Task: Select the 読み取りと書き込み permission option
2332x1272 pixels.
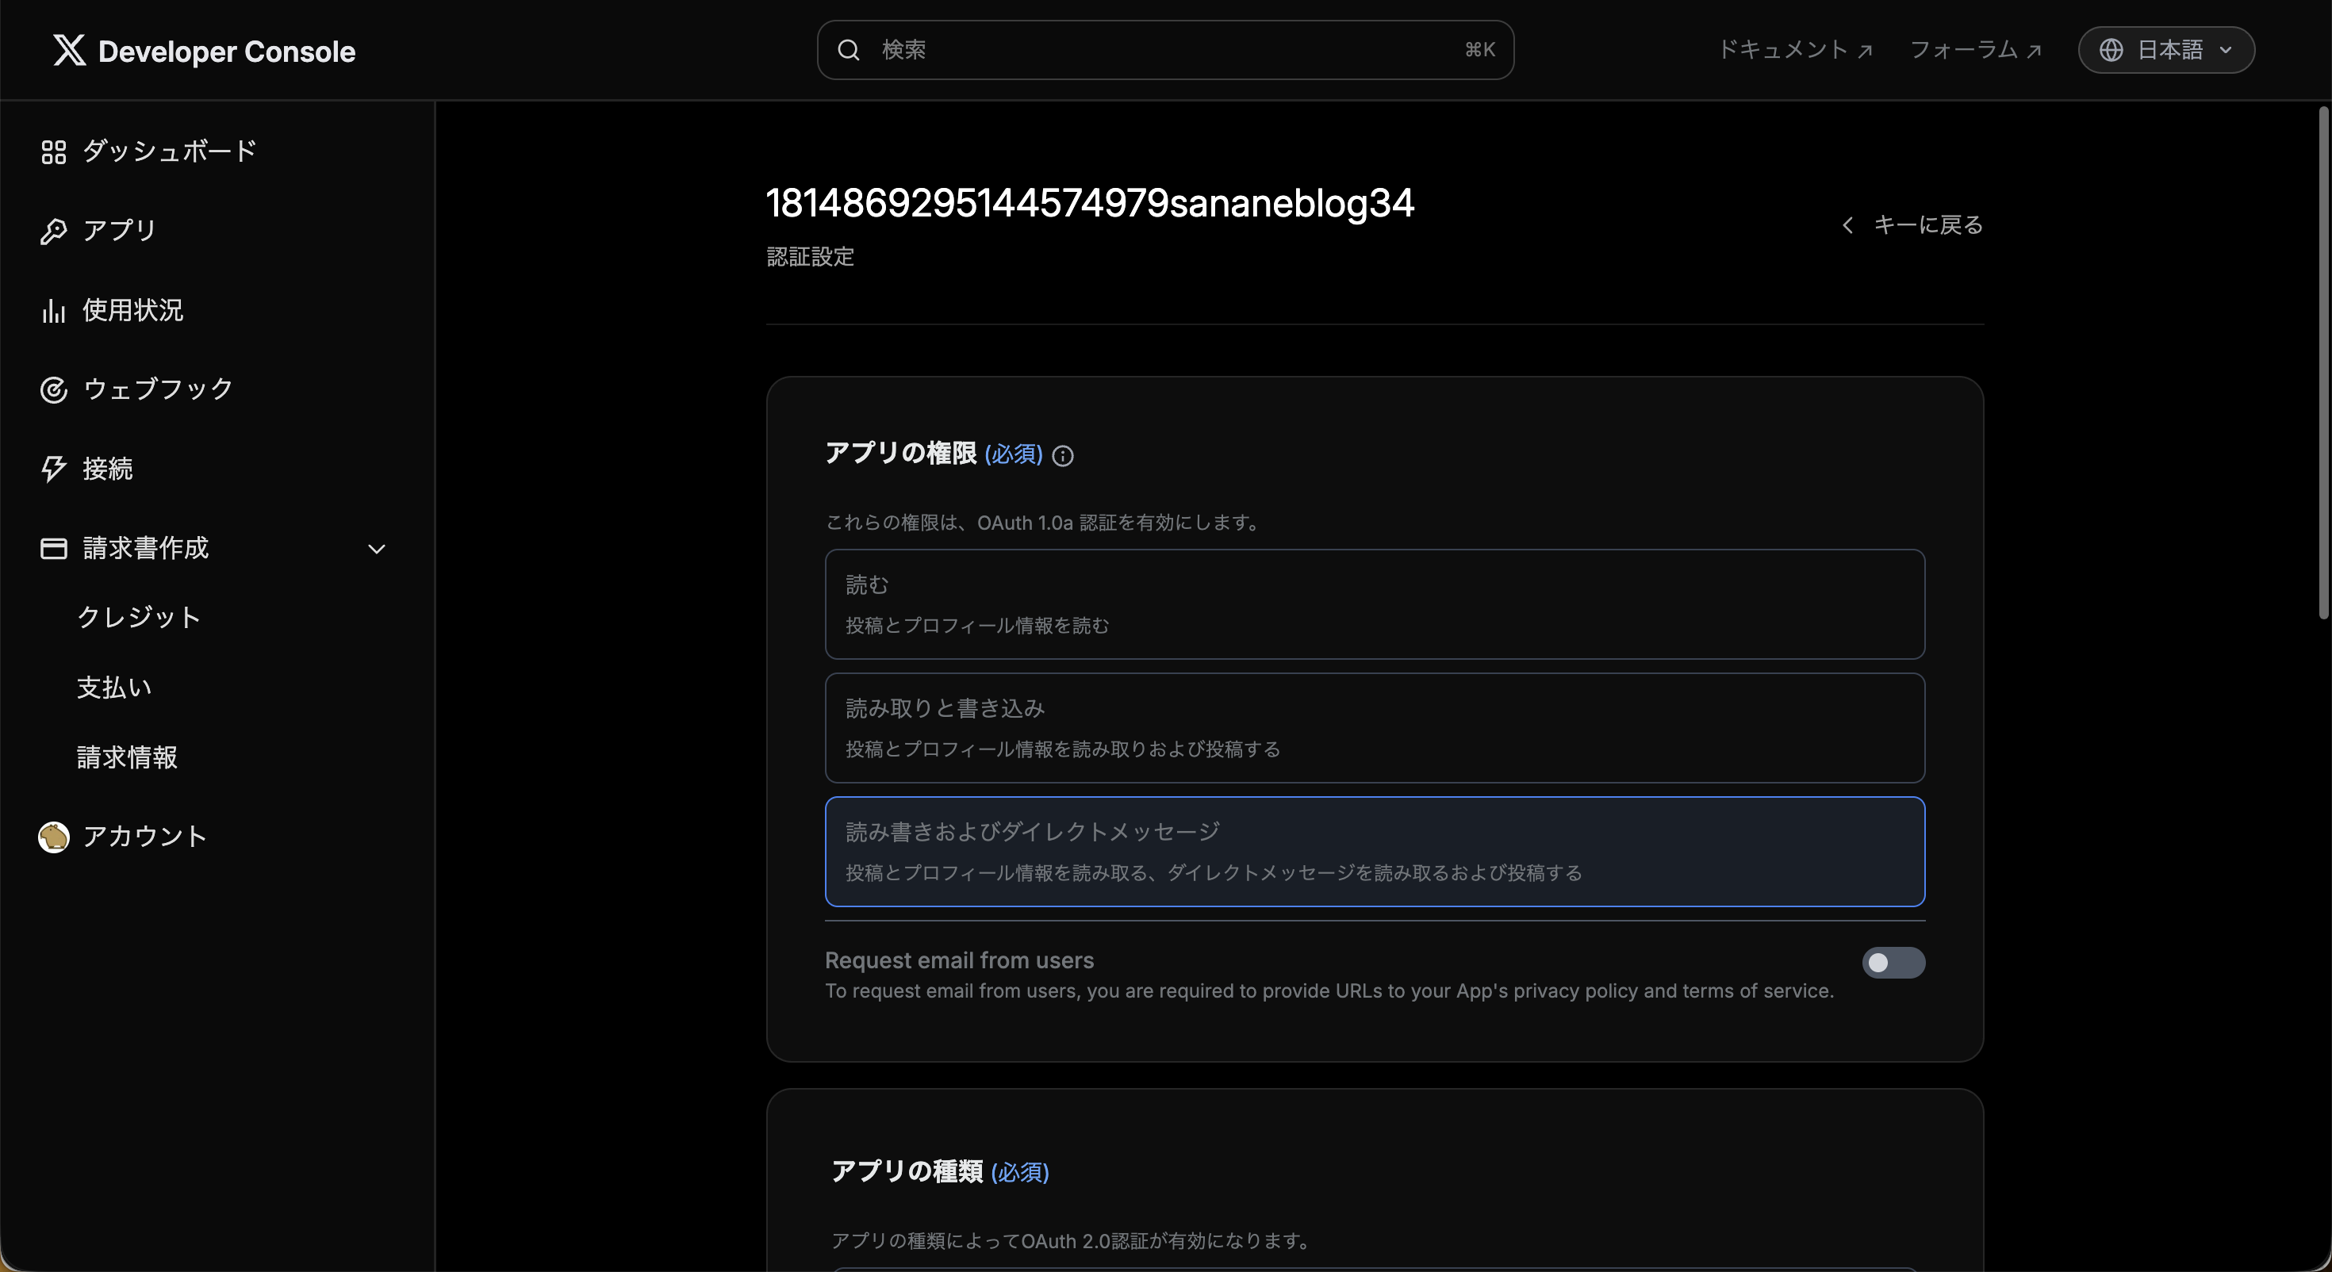Action: pyautogui.click(x=1374, y=728)
